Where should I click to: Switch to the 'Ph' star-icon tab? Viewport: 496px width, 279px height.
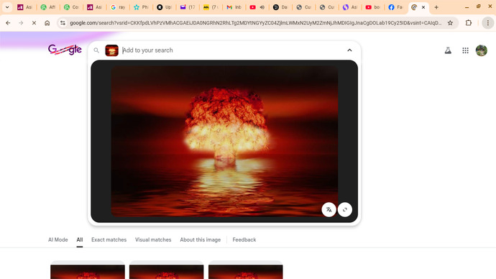[x=141, y=7]
